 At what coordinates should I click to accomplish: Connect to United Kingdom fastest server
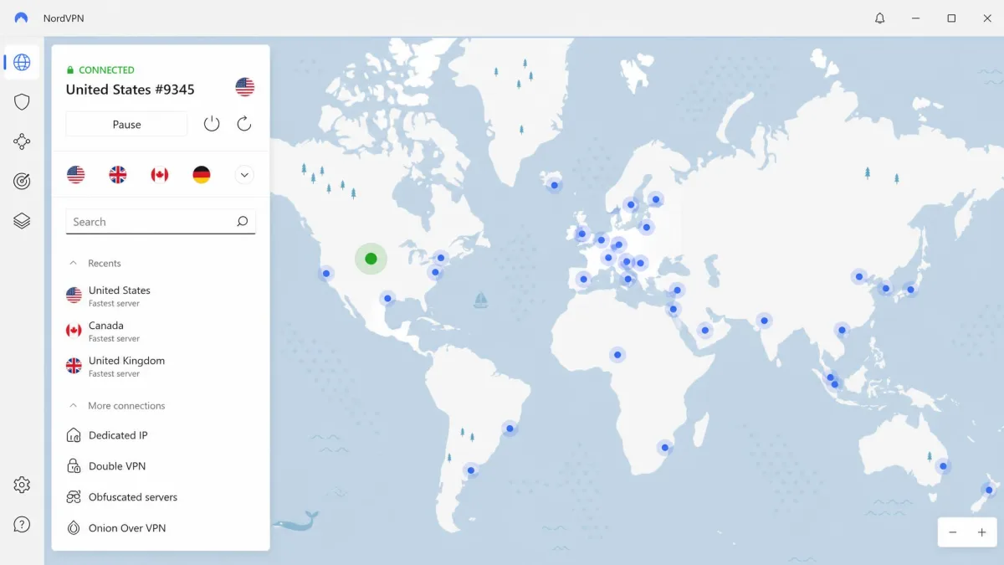(161, 366)
